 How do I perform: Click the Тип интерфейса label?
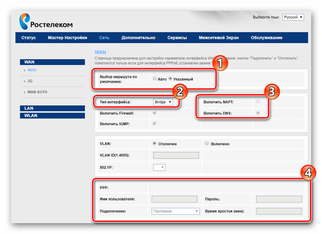pos(115,102)
